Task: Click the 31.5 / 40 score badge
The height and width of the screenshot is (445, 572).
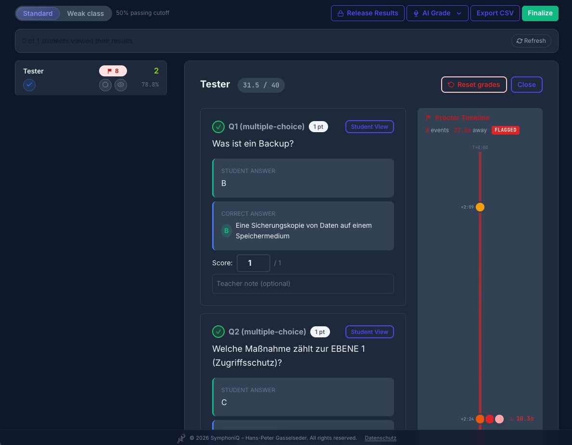Action: [x=261, y=85]
